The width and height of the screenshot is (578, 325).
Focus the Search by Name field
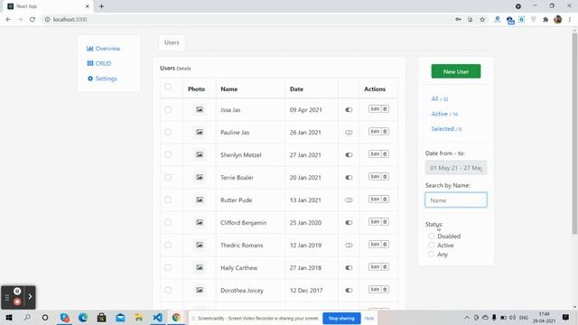tap(456, 200)
